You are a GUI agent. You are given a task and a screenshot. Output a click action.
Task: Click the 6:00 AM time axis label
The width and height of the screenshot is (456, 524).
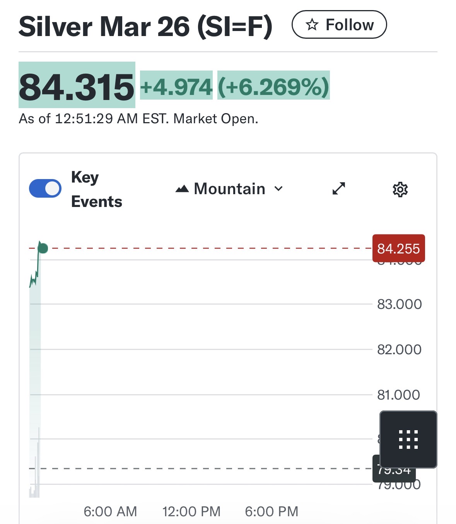click(110, 511)
